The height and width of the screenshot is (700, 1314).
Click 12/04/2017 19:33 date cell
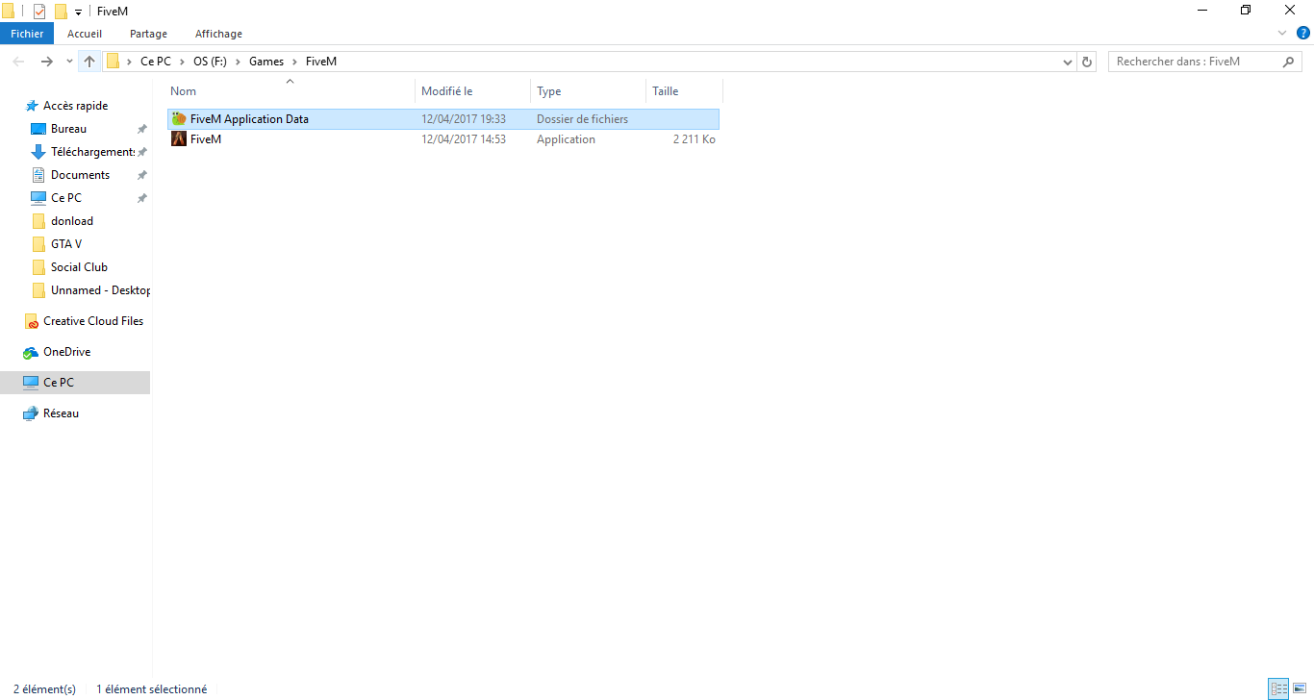tap(464, 119)
